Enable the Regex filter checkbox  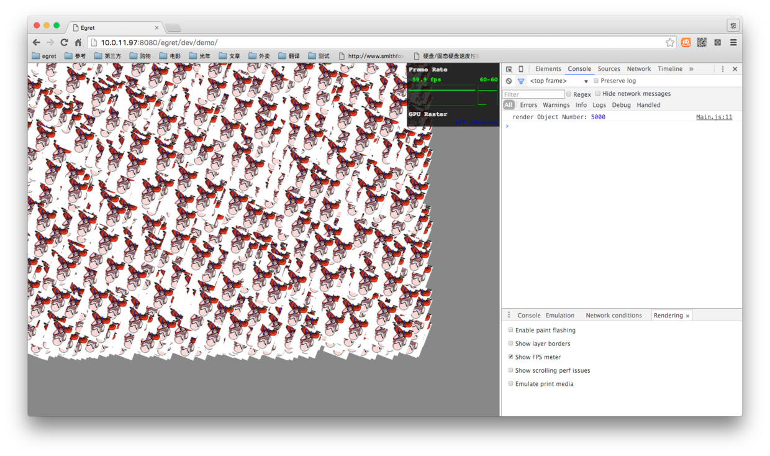569,94
